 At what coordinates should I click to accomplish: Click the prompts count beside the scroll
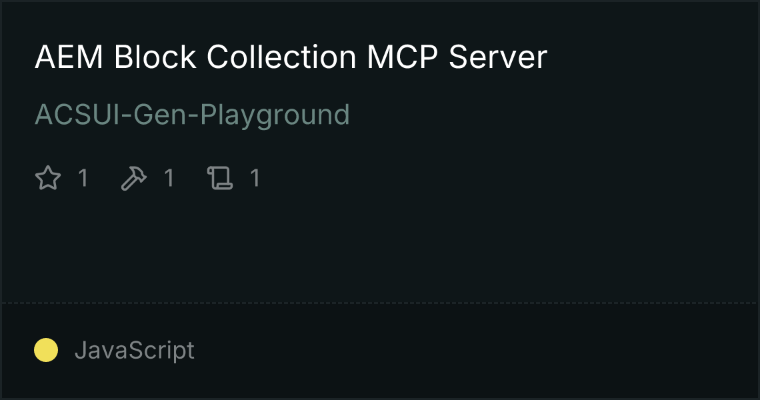tap(255, 178)
